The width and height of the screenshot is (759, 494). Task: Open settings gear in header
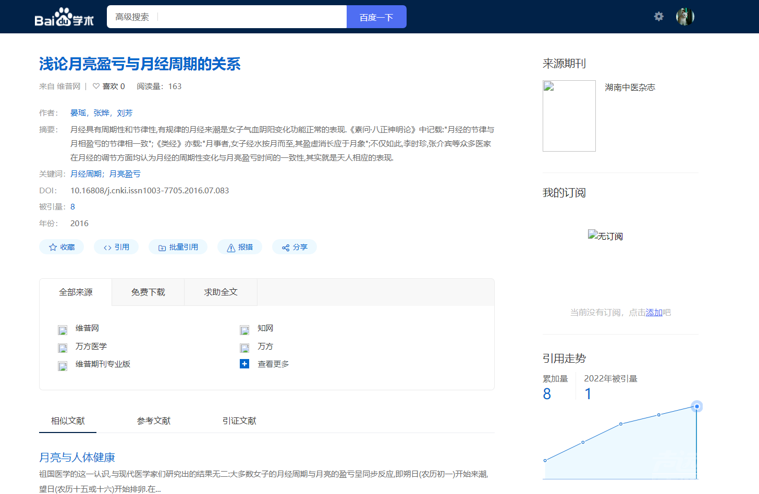pyautogui.click(x=659, y=17)
